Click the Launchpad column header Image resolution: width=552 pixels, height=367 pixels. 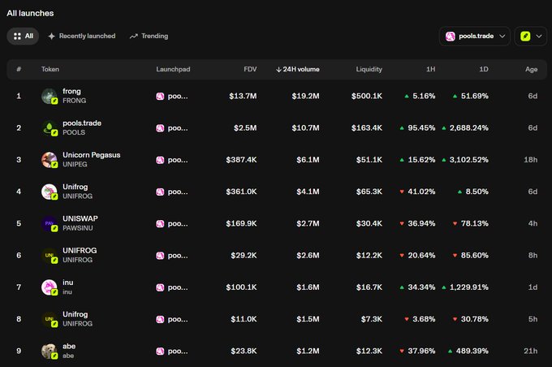173,69
